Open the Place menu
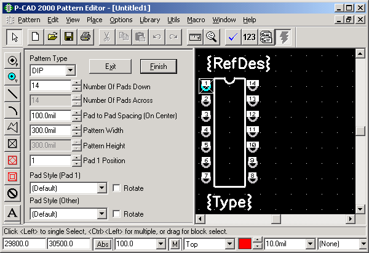369x253 pixels. point(94,20)
